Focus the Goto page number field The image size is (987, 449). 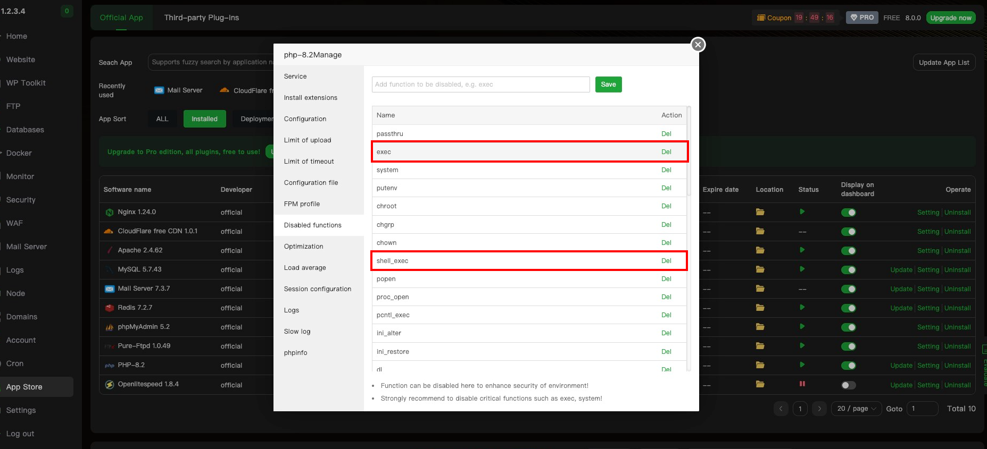(x=922, y=409)
